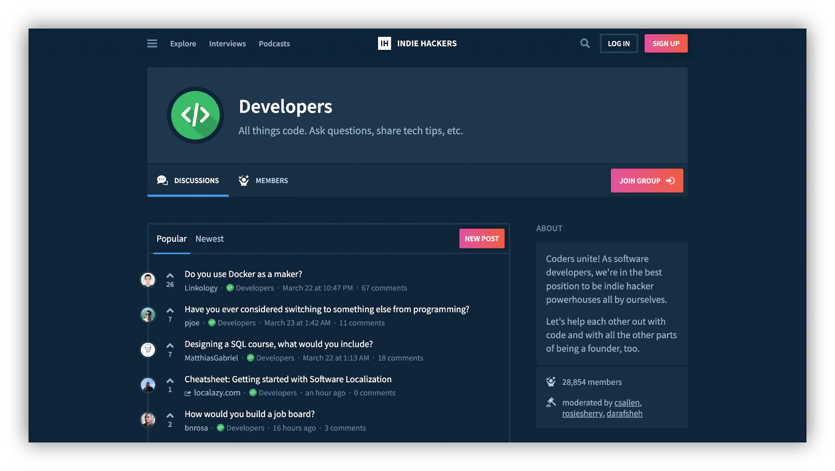Image resolution: width=835 pixels, height=471 pixels.
Task: Click pjoe's avatar picture
Action: 148,315
